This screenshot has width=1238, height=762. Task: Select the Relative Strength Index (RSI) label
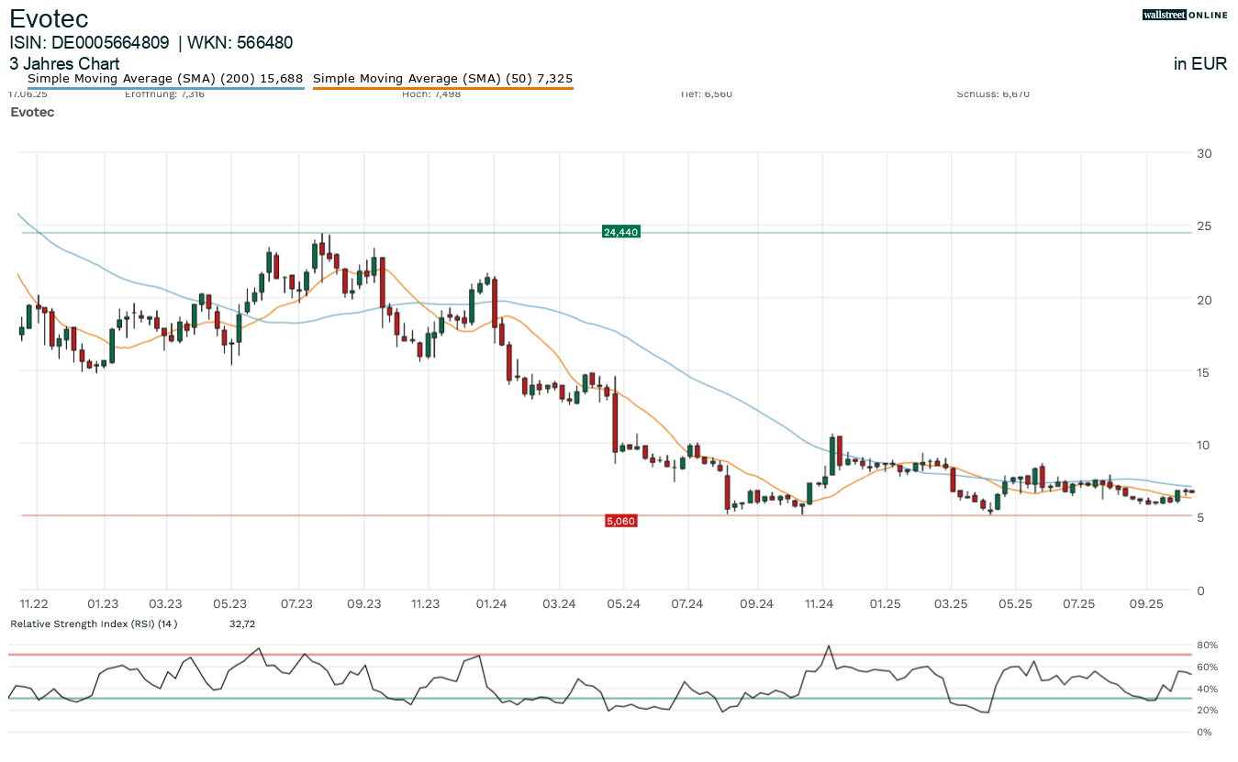coord(93,624)
